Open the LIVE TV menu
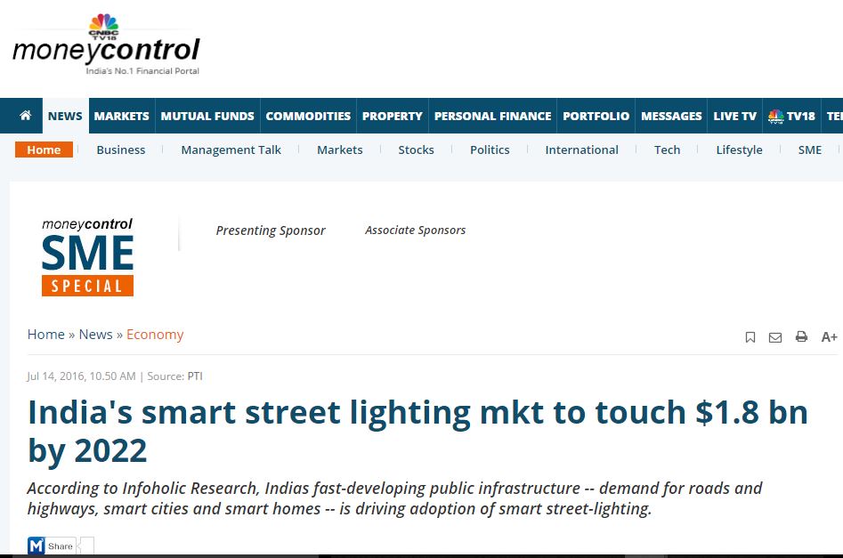The image size is (843, 558). [735, 116]
